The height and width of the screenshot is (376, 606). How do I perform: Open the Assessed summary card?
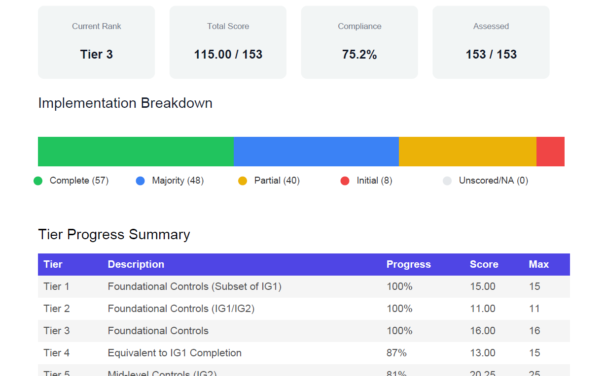[x=491, y=42]
